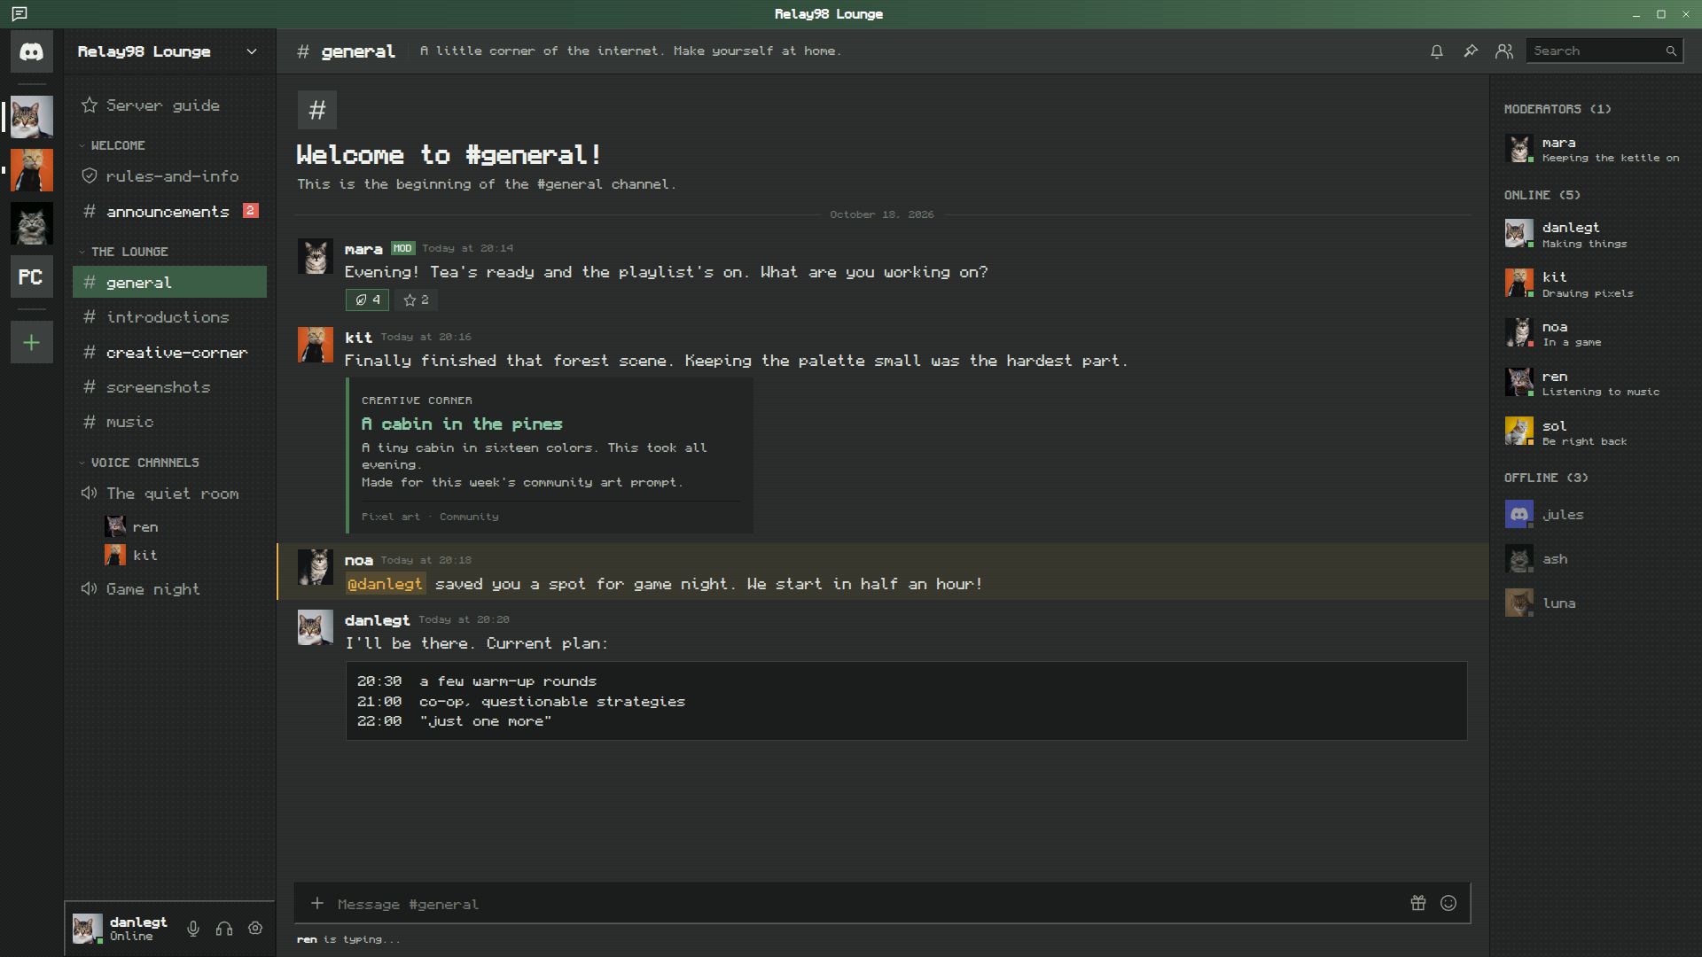Open sol's profile in member list
The width and height of the screenshot is (1702, 957).
point(1594,432)
